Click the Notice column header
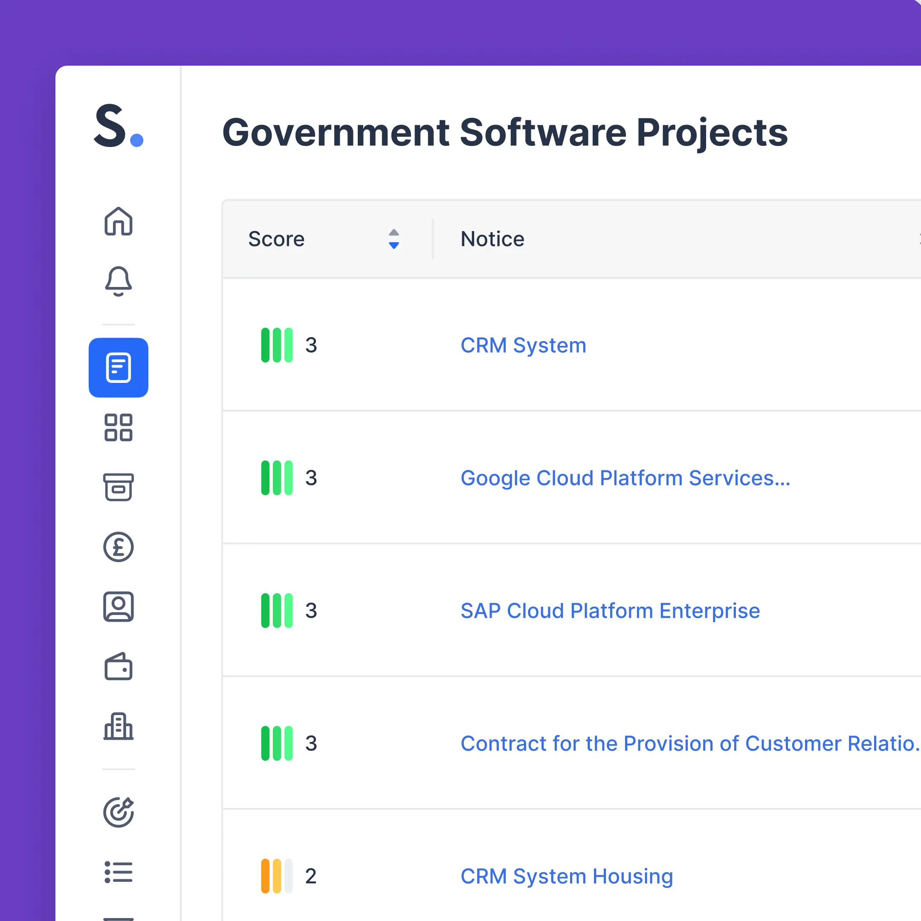 point(492,239)
